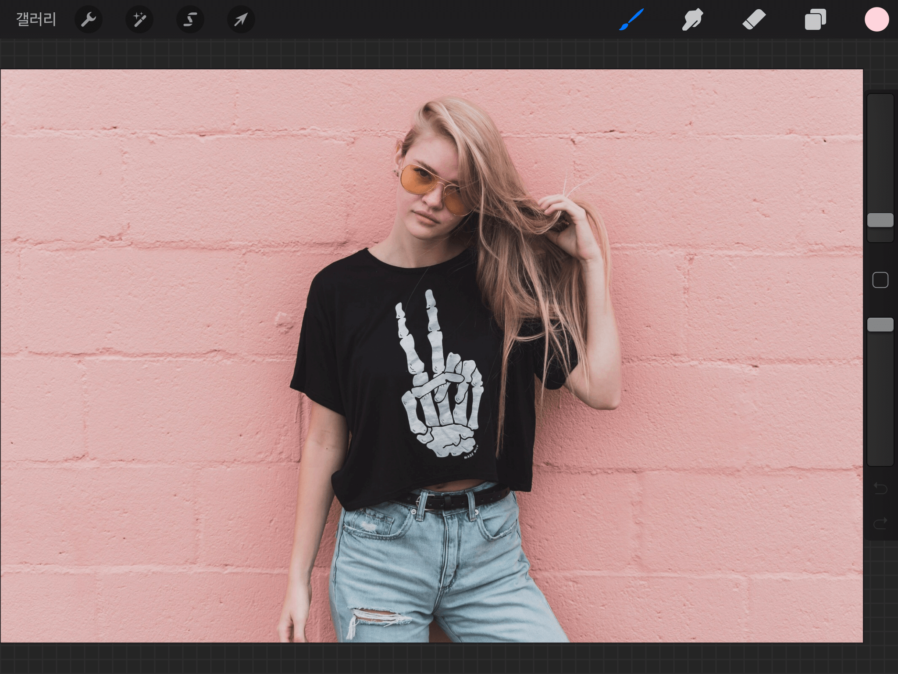Screen dimensions: 898x674
Task: Select the Eraser tool
Action: coord(754,19)
